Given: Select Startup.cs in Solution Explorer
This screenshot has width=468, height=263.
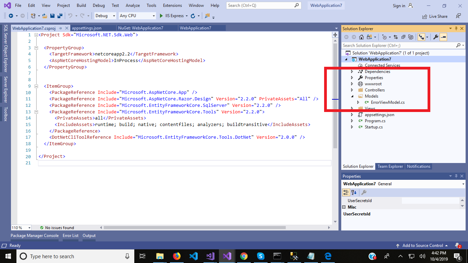Looking at the screenshot, I should coord(374,127).
